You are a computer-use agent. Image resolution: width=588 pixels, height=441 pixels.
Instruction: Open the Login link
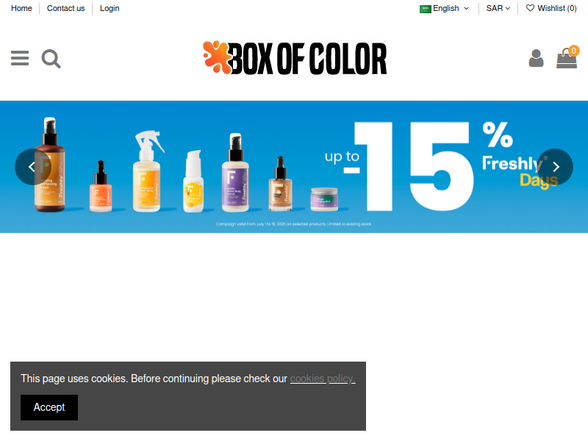(x=110, y=8)
